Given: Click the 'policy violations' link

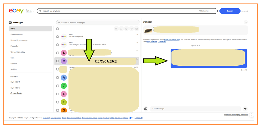Looking at the screenshot, I should pyautogui.click(x=151, y=42).
